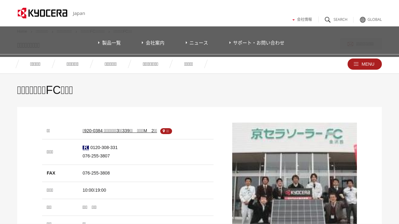Click the FAX number 076-255-3808

click(96, 173)
